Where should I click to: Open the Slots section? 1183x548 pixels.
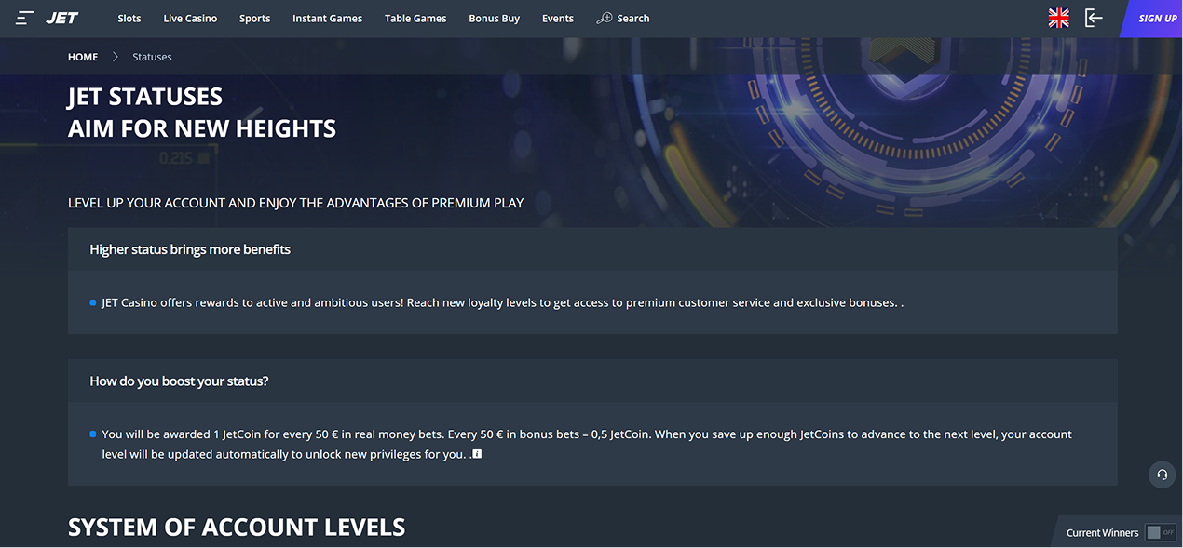tap(129, 19)
